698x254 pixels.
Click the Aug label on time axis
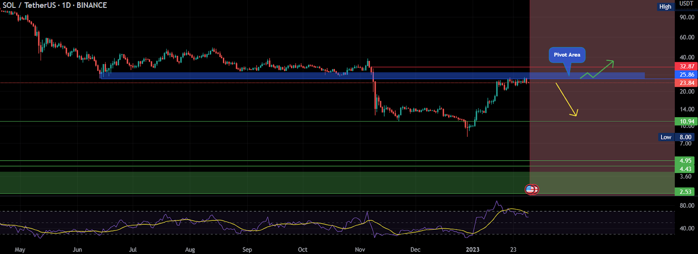190,250
